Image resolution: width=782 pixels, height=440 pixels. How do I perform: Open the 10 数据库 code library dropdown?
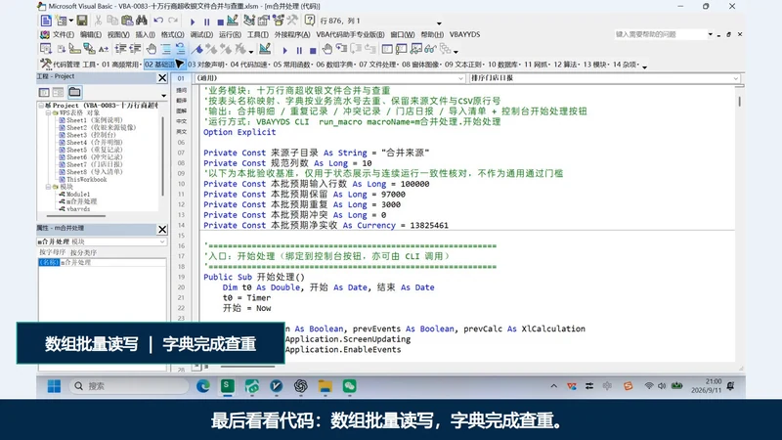504,65
